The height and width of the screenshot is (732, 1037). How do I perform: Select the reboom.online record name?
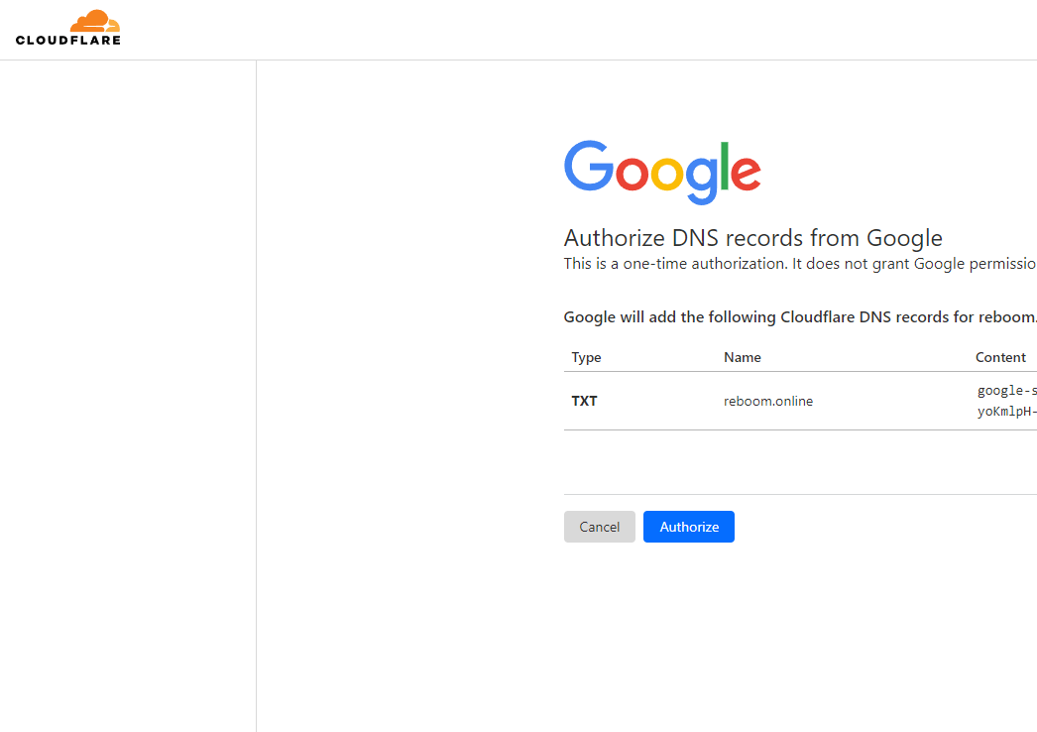click(767, 401)
